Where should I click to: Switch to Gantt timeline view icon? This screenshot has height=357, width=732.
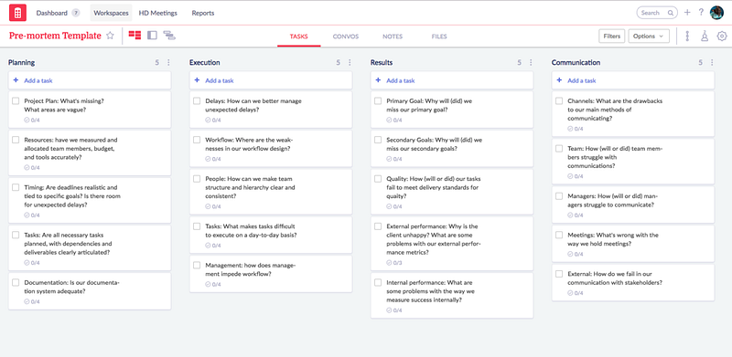[x=169, y=36]
